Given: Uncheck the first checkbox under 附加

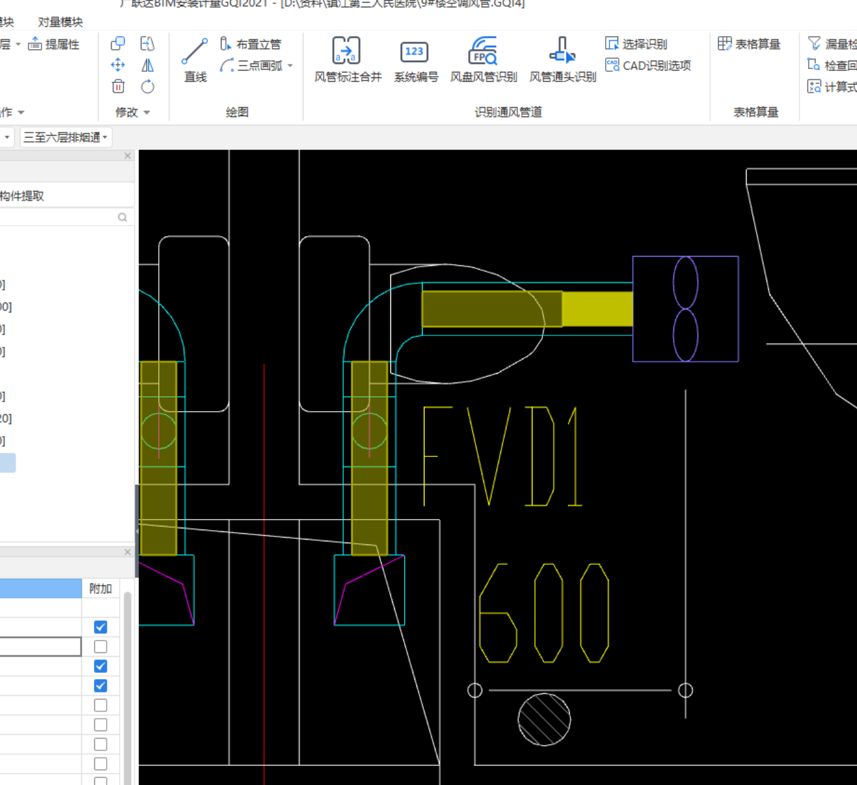Looking at the screenshot, I should click(x=101, y=627).
